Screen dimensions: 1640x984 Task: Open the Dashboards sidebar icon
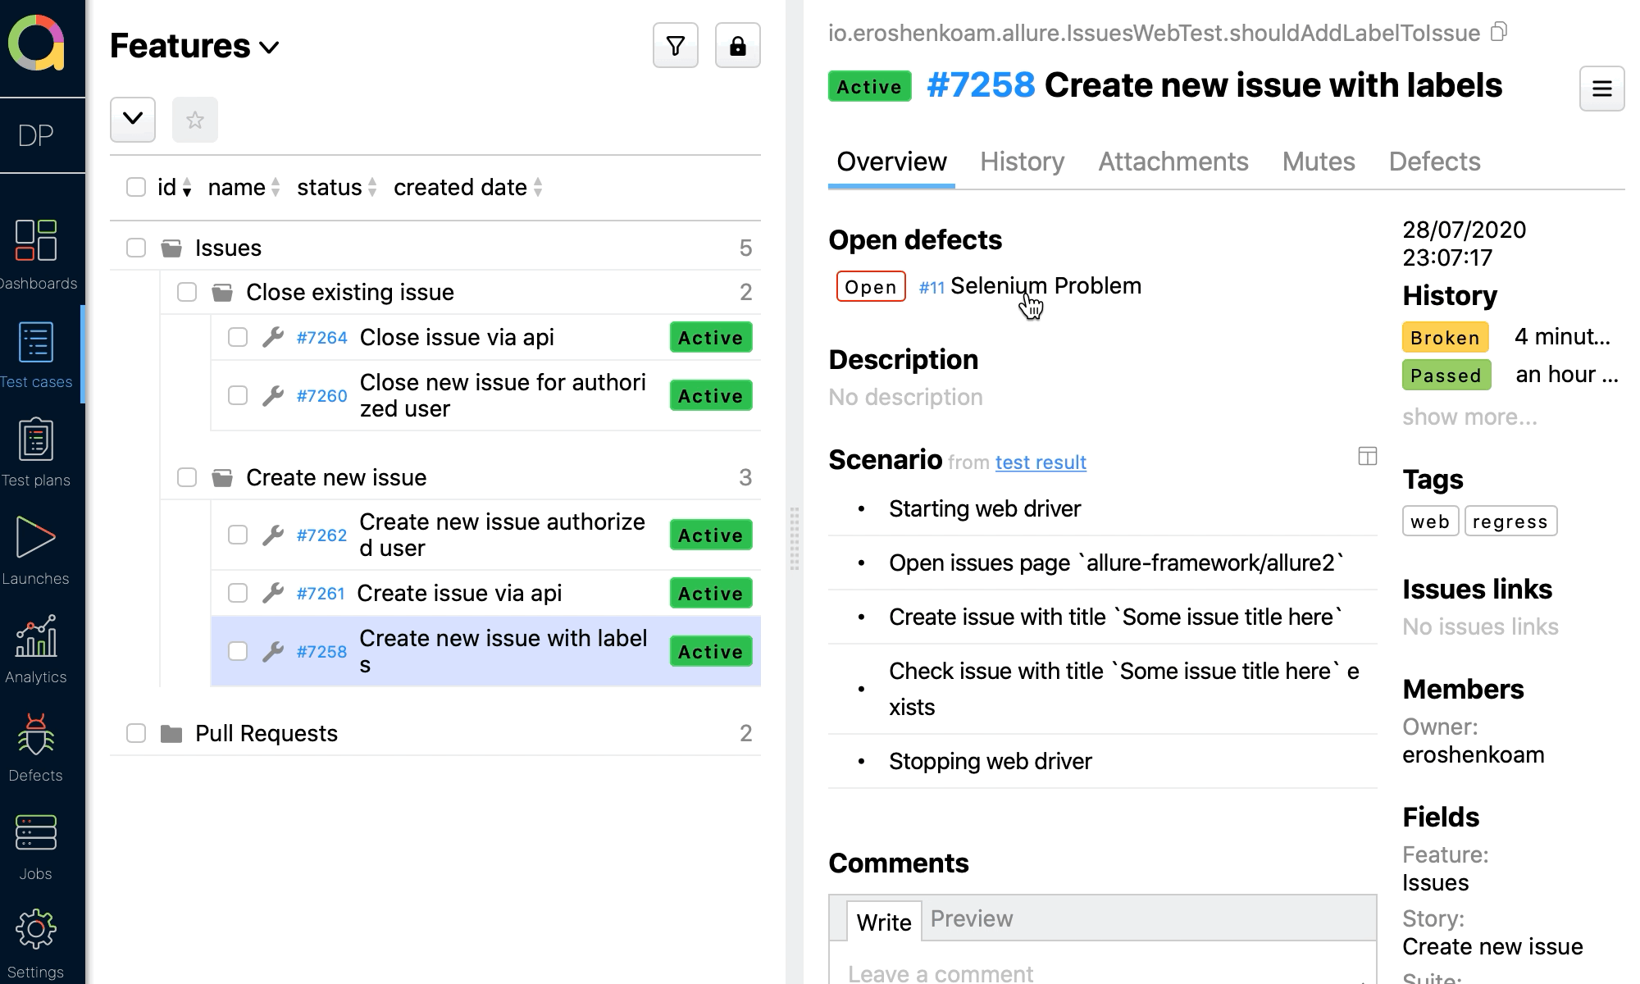click(x=36, y=241)
